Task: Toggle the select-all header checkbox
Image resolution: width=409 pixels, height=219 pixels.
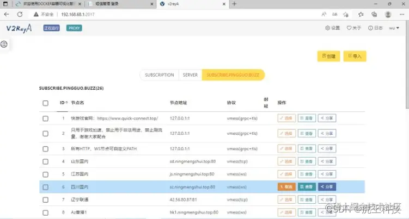Action: [x=45, y=103]
